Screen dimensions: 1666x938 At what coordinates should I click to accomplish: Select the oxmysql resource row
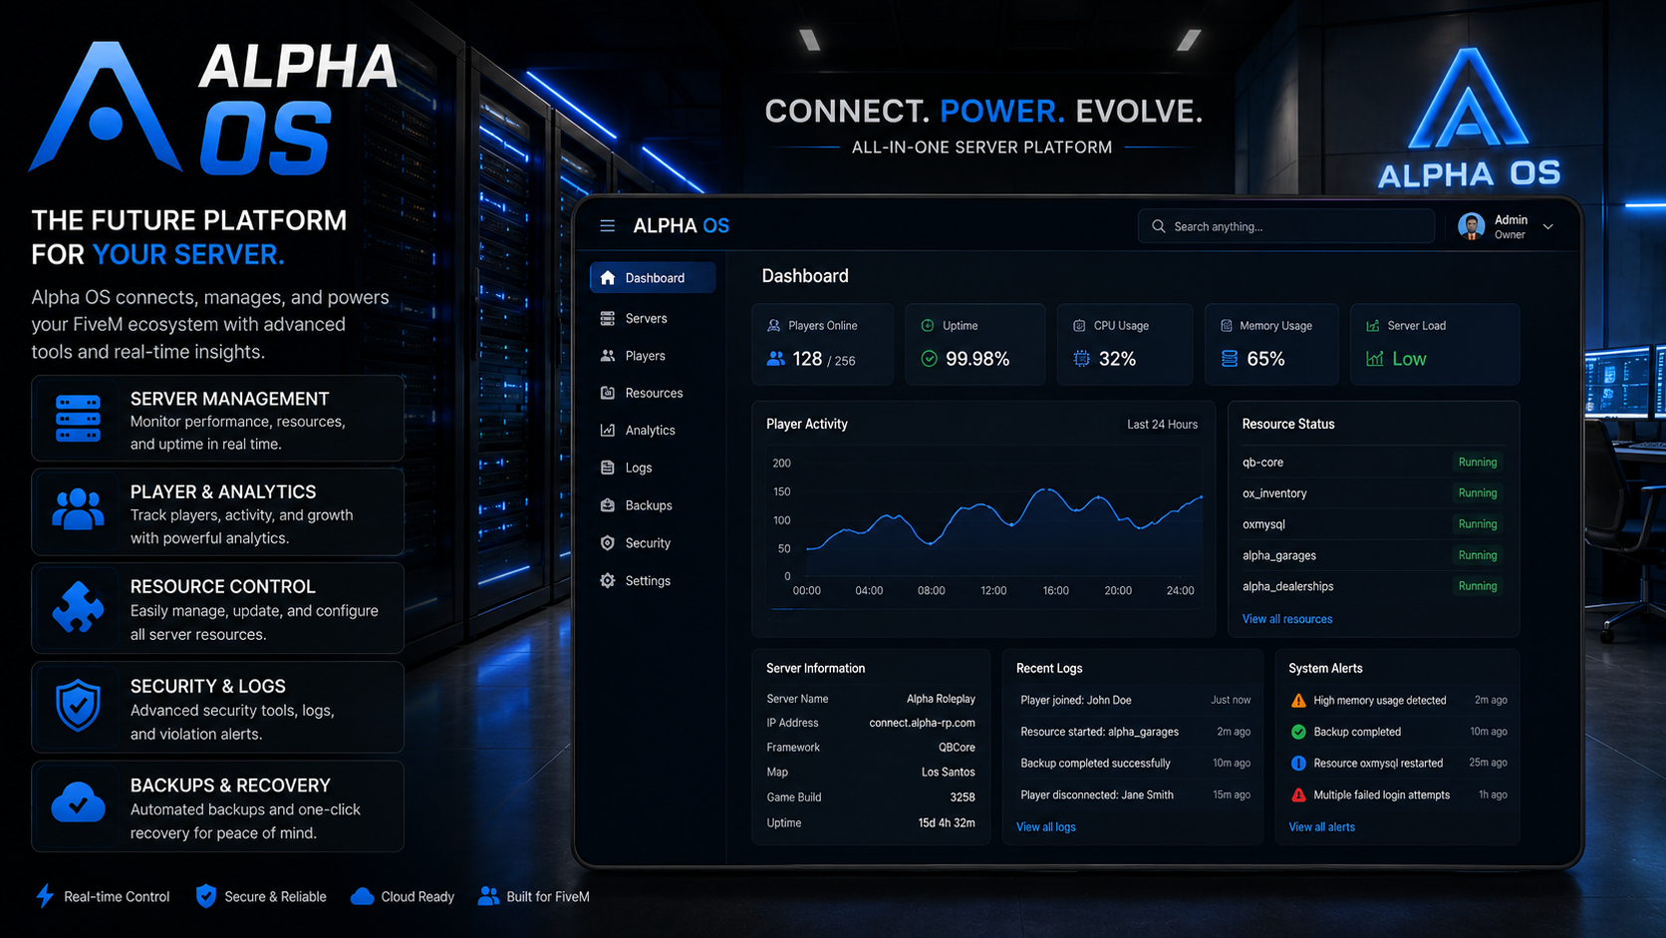(x=1371, y=524)
